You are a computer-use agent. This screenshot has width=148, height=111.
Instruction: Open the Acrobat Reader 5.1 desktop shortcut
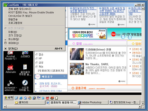[x=10, y=56]
